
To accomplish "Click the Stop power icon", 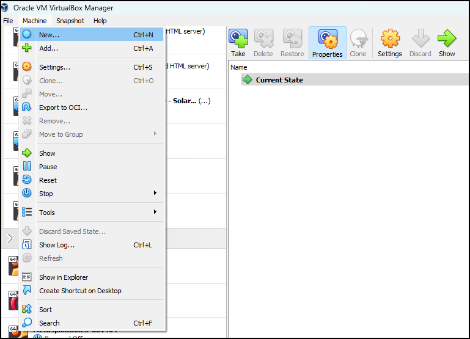I will point(27,193).
